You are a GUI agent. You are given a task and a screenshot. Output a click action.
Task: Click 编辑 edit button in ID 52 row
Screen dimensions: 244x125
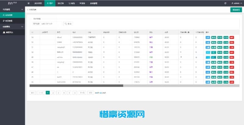(214, 42)
